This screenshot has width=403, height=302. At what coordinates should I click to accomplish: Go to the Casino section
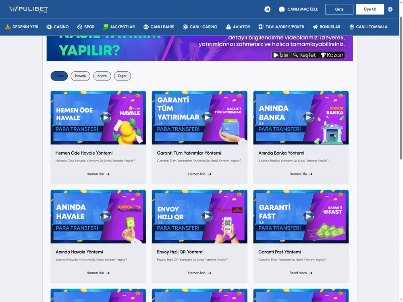pos(58,27)
